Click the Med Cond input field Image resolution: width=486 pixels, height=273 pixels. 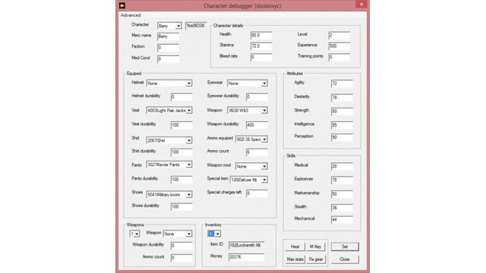tap(168, 59)
